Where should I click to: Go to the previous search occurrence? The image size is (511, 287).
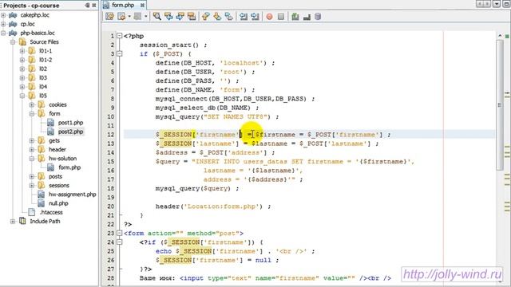point(168,16)
